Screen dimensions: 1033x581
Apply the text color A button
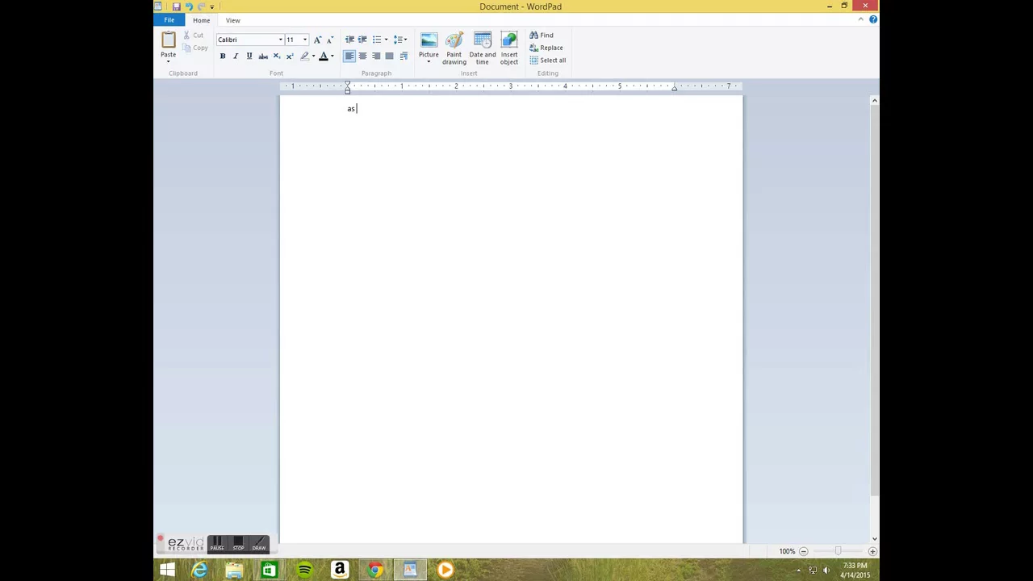coord(323,56)
